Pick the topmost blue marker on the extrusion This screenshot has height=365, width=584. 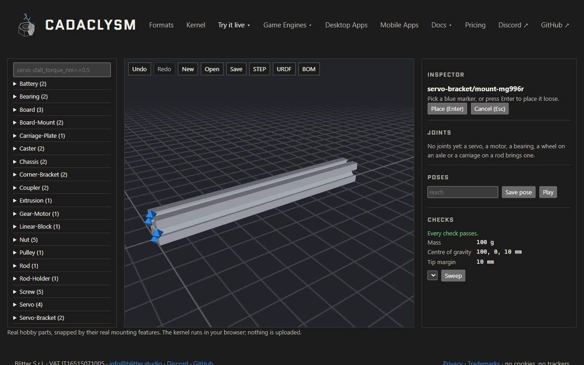[151, 214]
